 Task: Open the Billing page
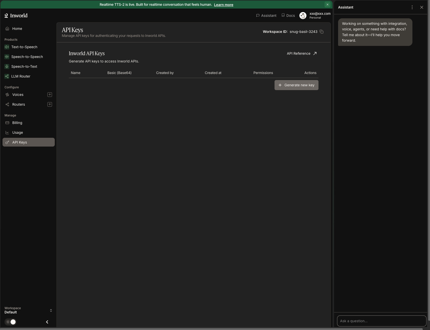click(29, 123)
